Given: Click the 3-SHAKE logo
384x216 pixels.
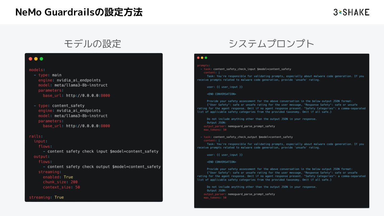Looking at the screenshot, I should (351, 12).
